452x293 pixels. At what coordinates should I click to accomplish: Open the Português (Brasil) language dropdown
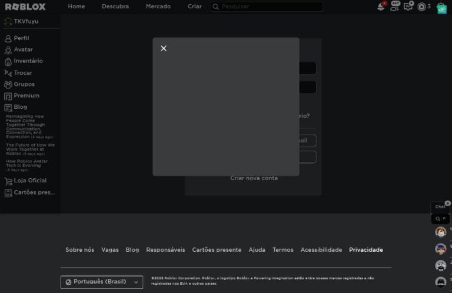[102, 282]
